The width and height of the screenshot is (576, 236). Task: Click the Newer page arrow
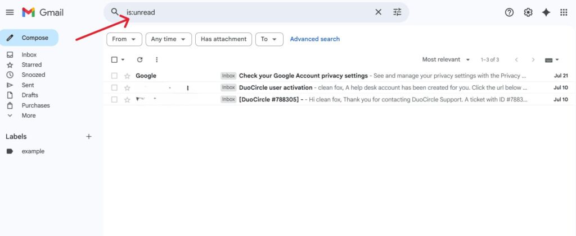(516, 59)
